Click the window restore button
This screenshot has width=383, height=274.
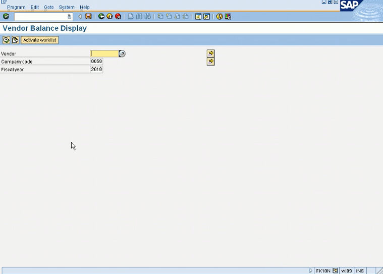click(x=330, y=2)
